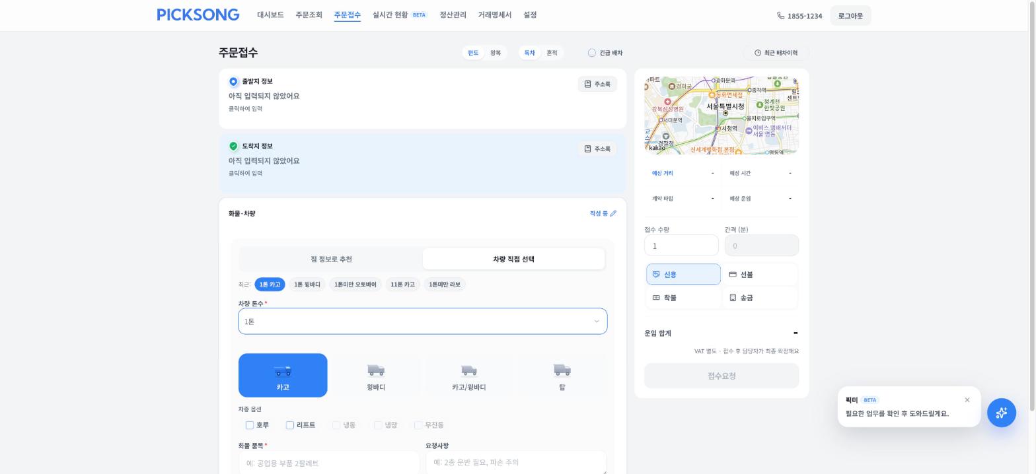Click the 간격 (분) input field
Image resolution: width=1036 pixels, height=474 pixels.
click(x=762, y=246)
